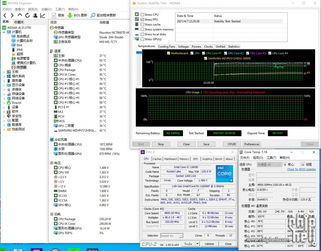Click Validate button in CPU-Z

pyautogui.click(x=209, y=244)
